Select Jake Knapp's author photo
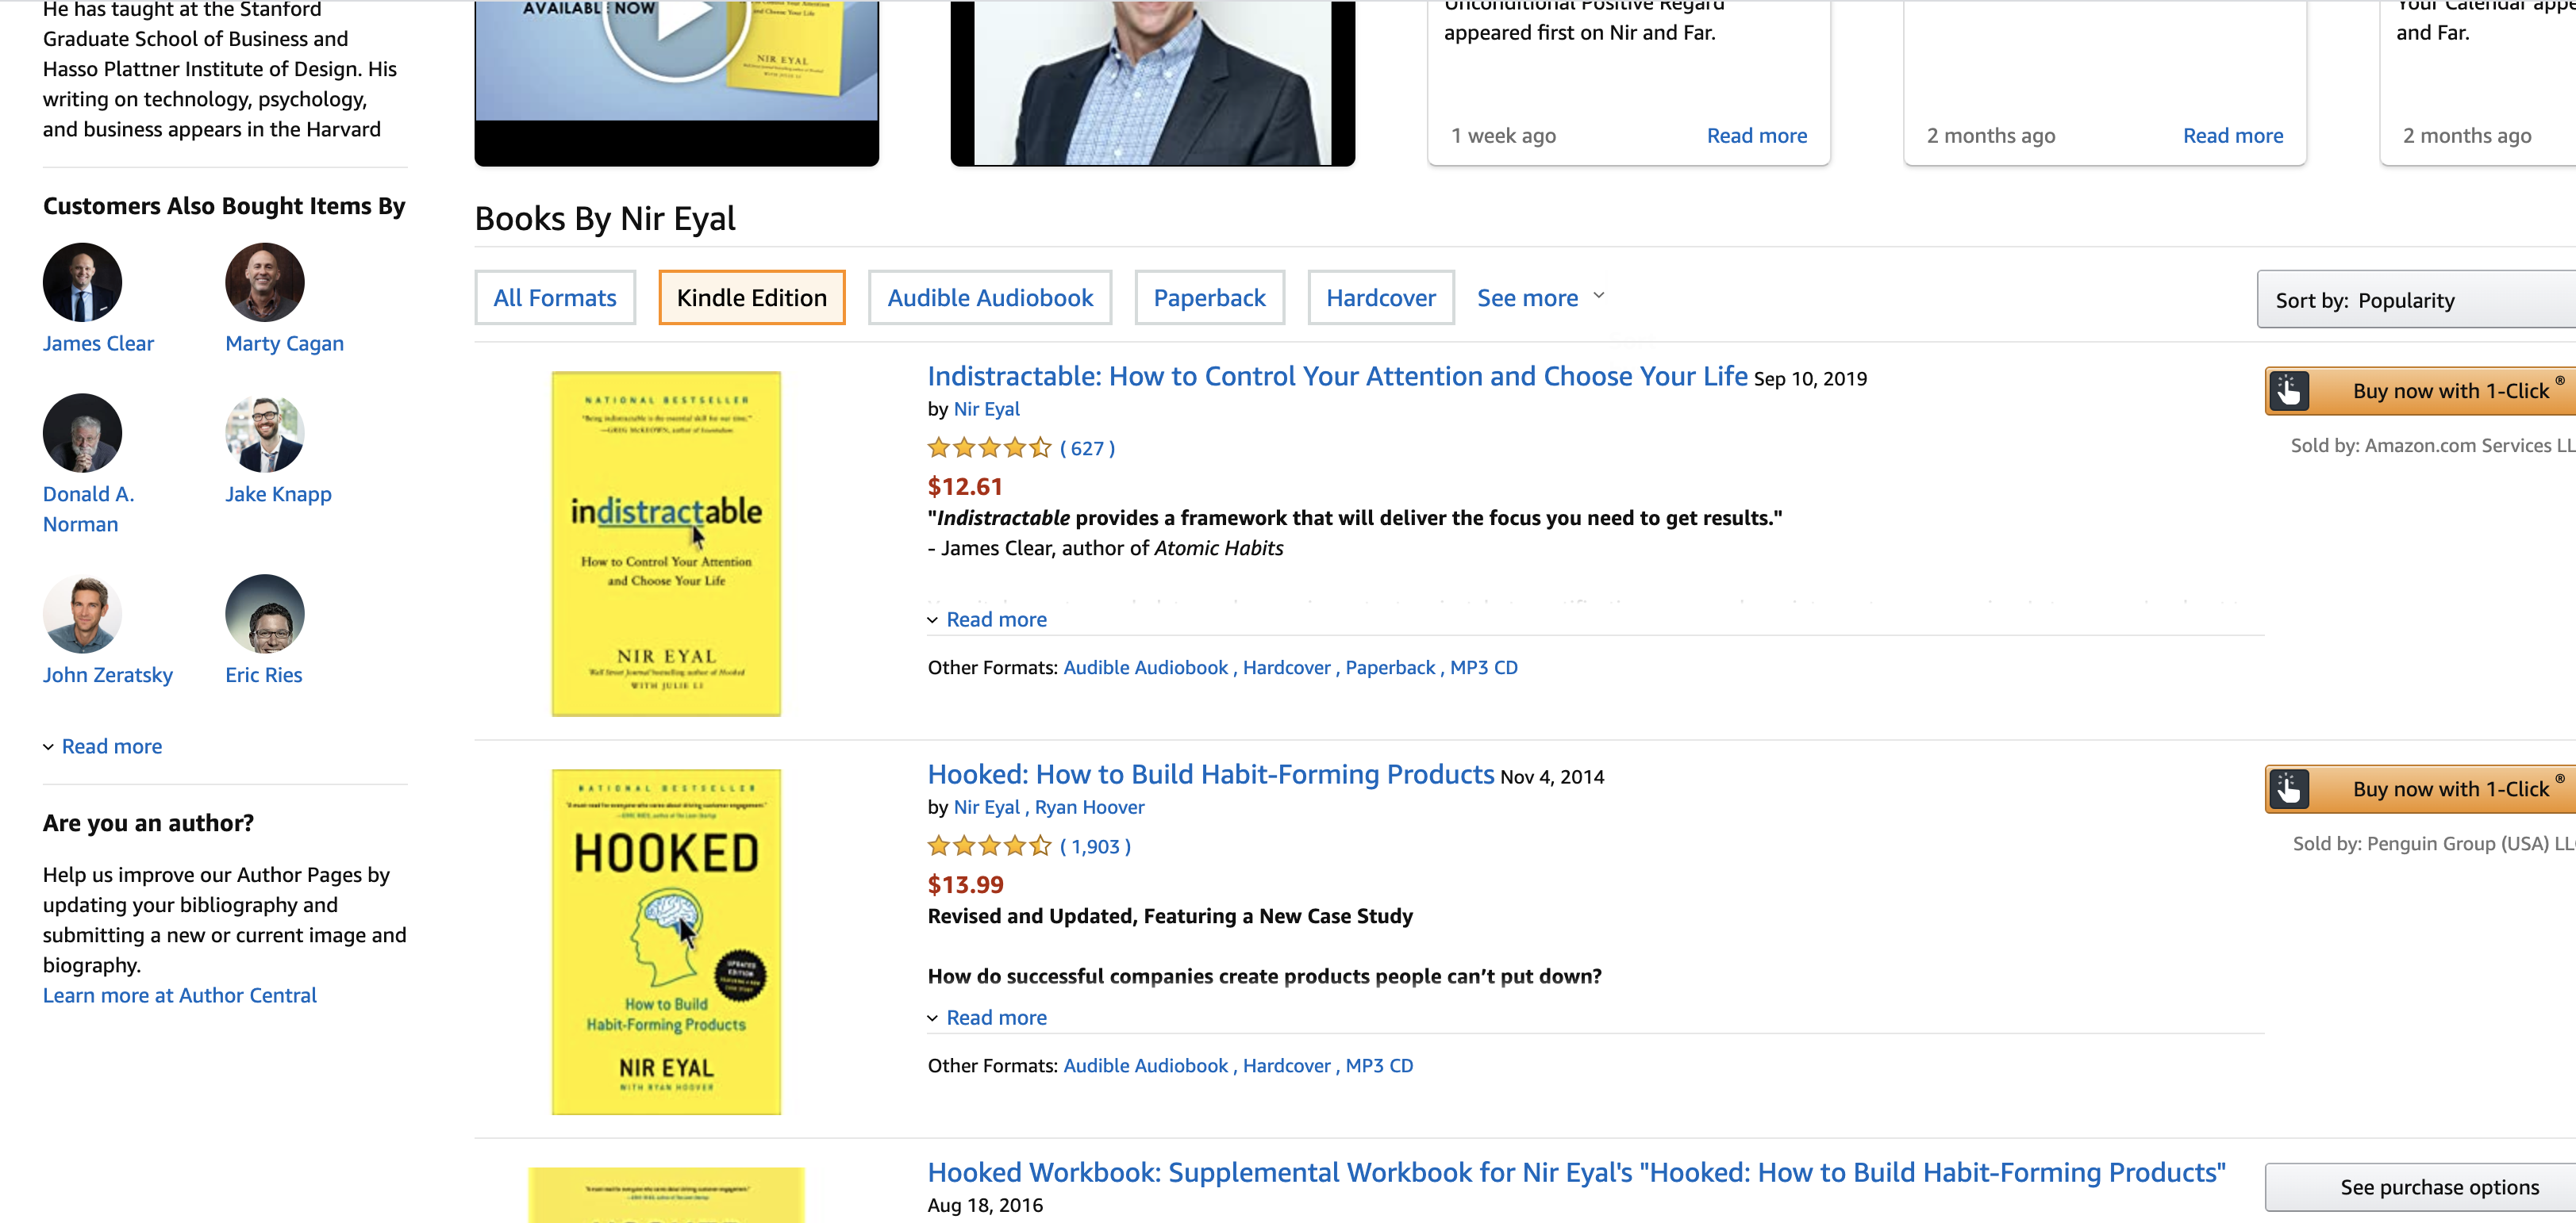Image resolution: width=2576 pixels, height=1223 pixels. coord(264,432)
